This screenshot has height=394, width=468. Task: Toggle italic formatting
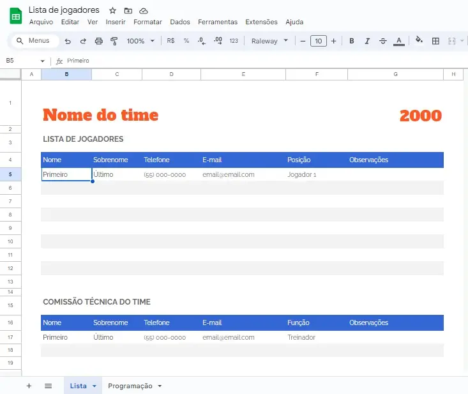[x=367, y=42]
